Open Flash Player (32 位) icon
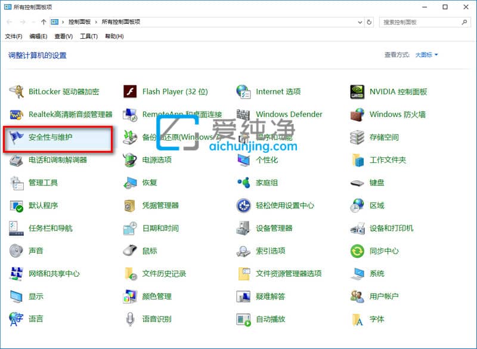Viewport: 477px width, 349px height. click(x=130, y=92)
